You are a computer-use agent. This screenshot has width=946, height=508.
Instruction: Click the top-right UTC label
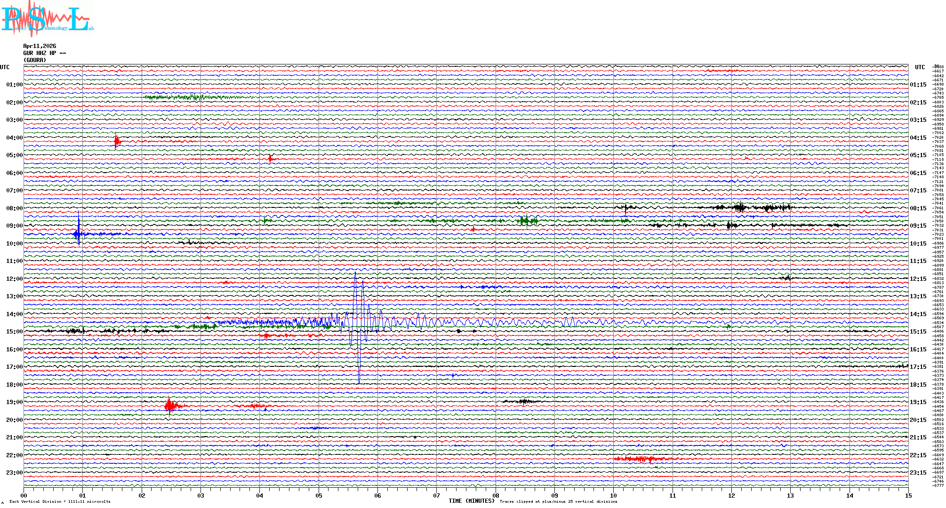(x=920, y=67)
